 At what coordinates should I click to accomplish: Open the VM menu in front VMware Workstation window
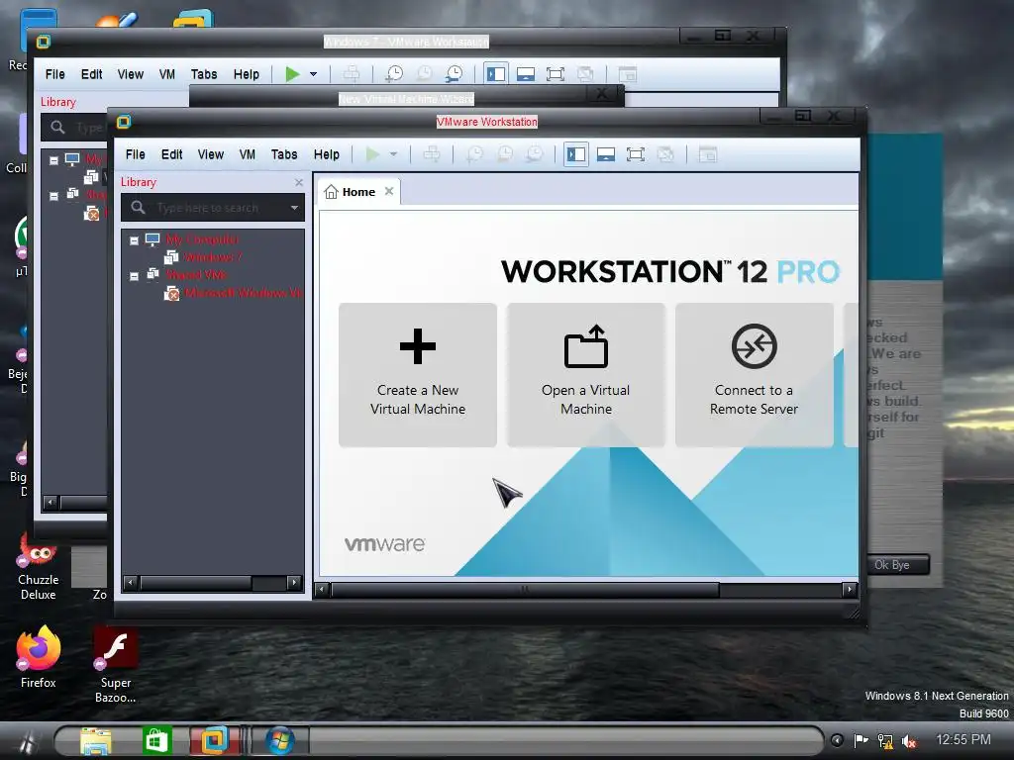coord(247,154)
